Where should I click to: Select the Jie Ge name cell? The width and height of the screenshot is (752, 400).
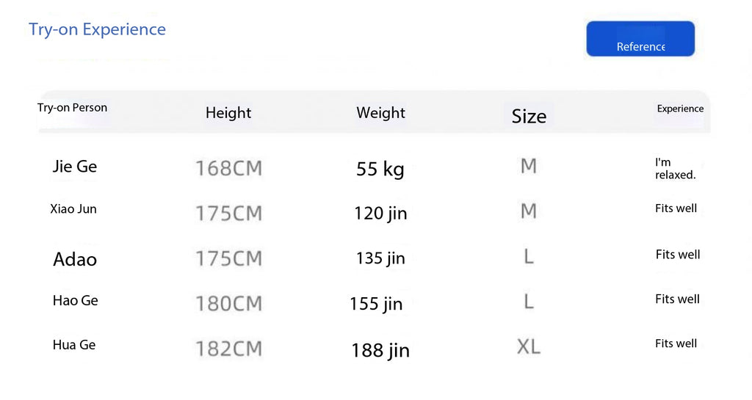coord(75,167)
